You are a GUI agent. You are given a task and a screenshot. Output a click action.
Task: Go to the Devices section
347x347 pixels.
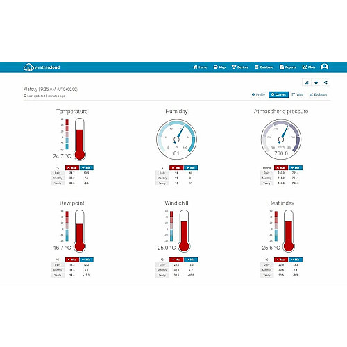[240, 67]
